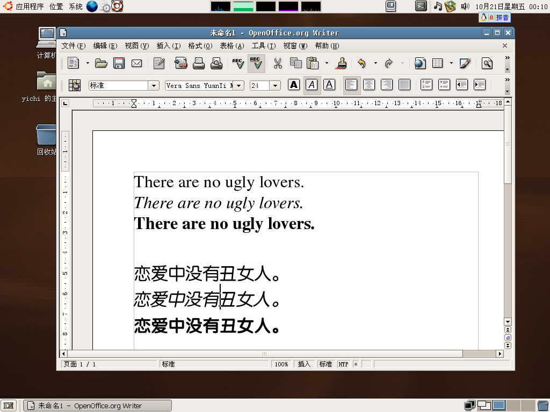The width and height of the screenshot is (550, 412).
Task: Open the Styles and Formatting window icon
Action: (74, 85)
